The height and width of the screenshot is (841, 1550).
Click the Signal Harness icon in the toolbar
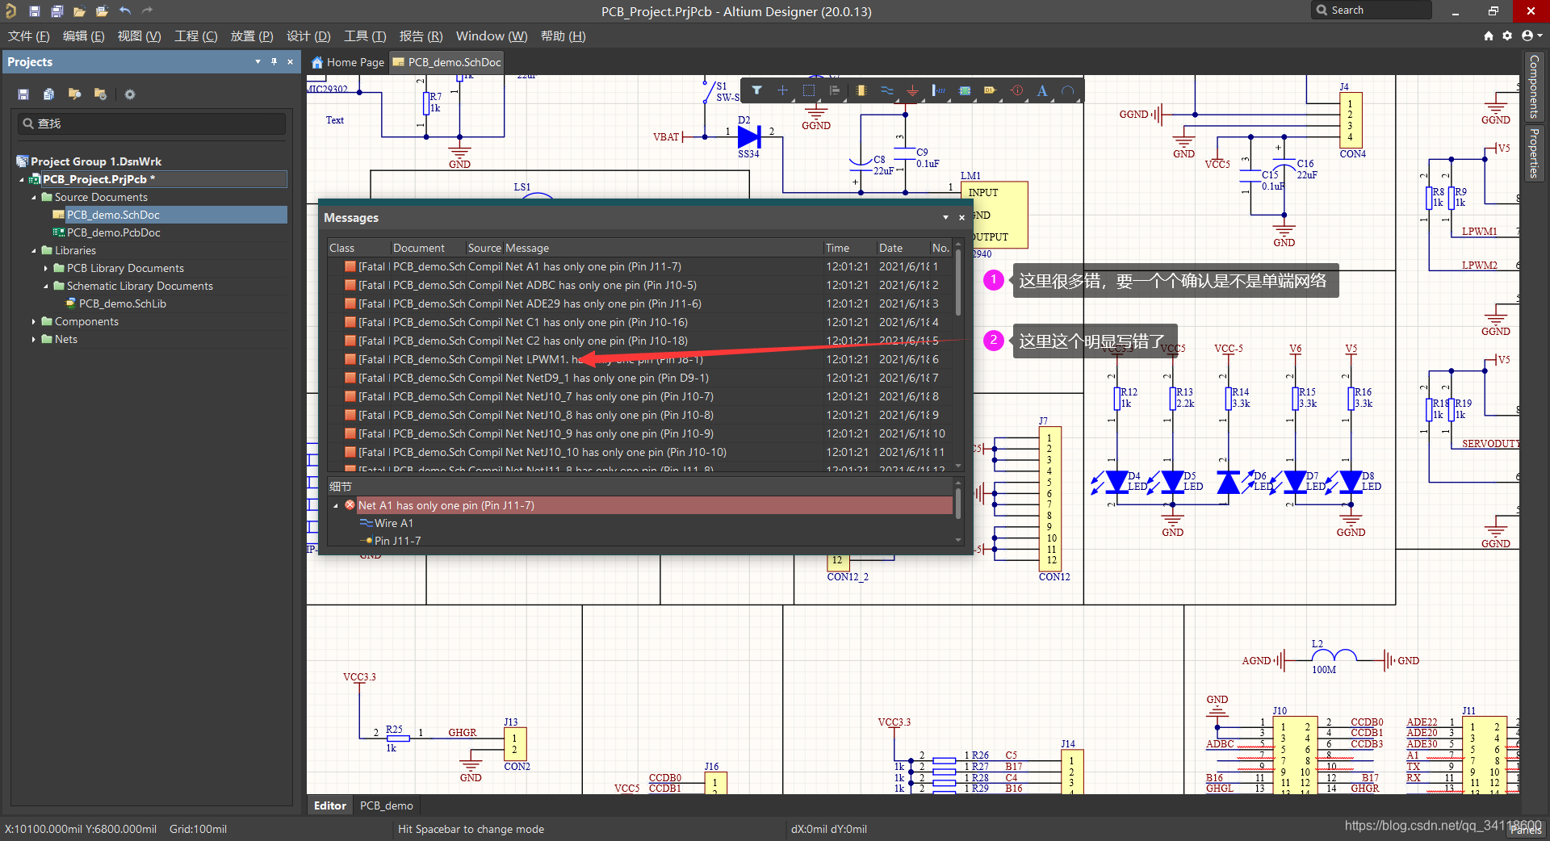point(938,90)
